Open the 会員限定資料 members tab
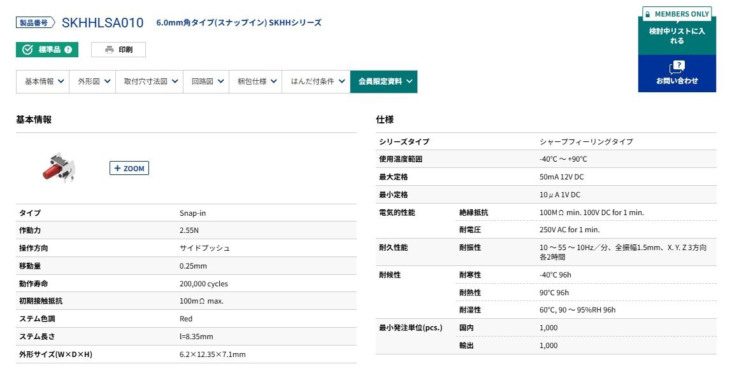The width and height of the screenshot is (732, 378). pyautogui.click(x=384, y=81)
